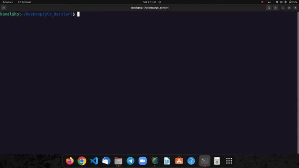This screenshot has height=168, width=299.
Task: Open the terminal hamburger menu
Action: click(x=275, y=8)
